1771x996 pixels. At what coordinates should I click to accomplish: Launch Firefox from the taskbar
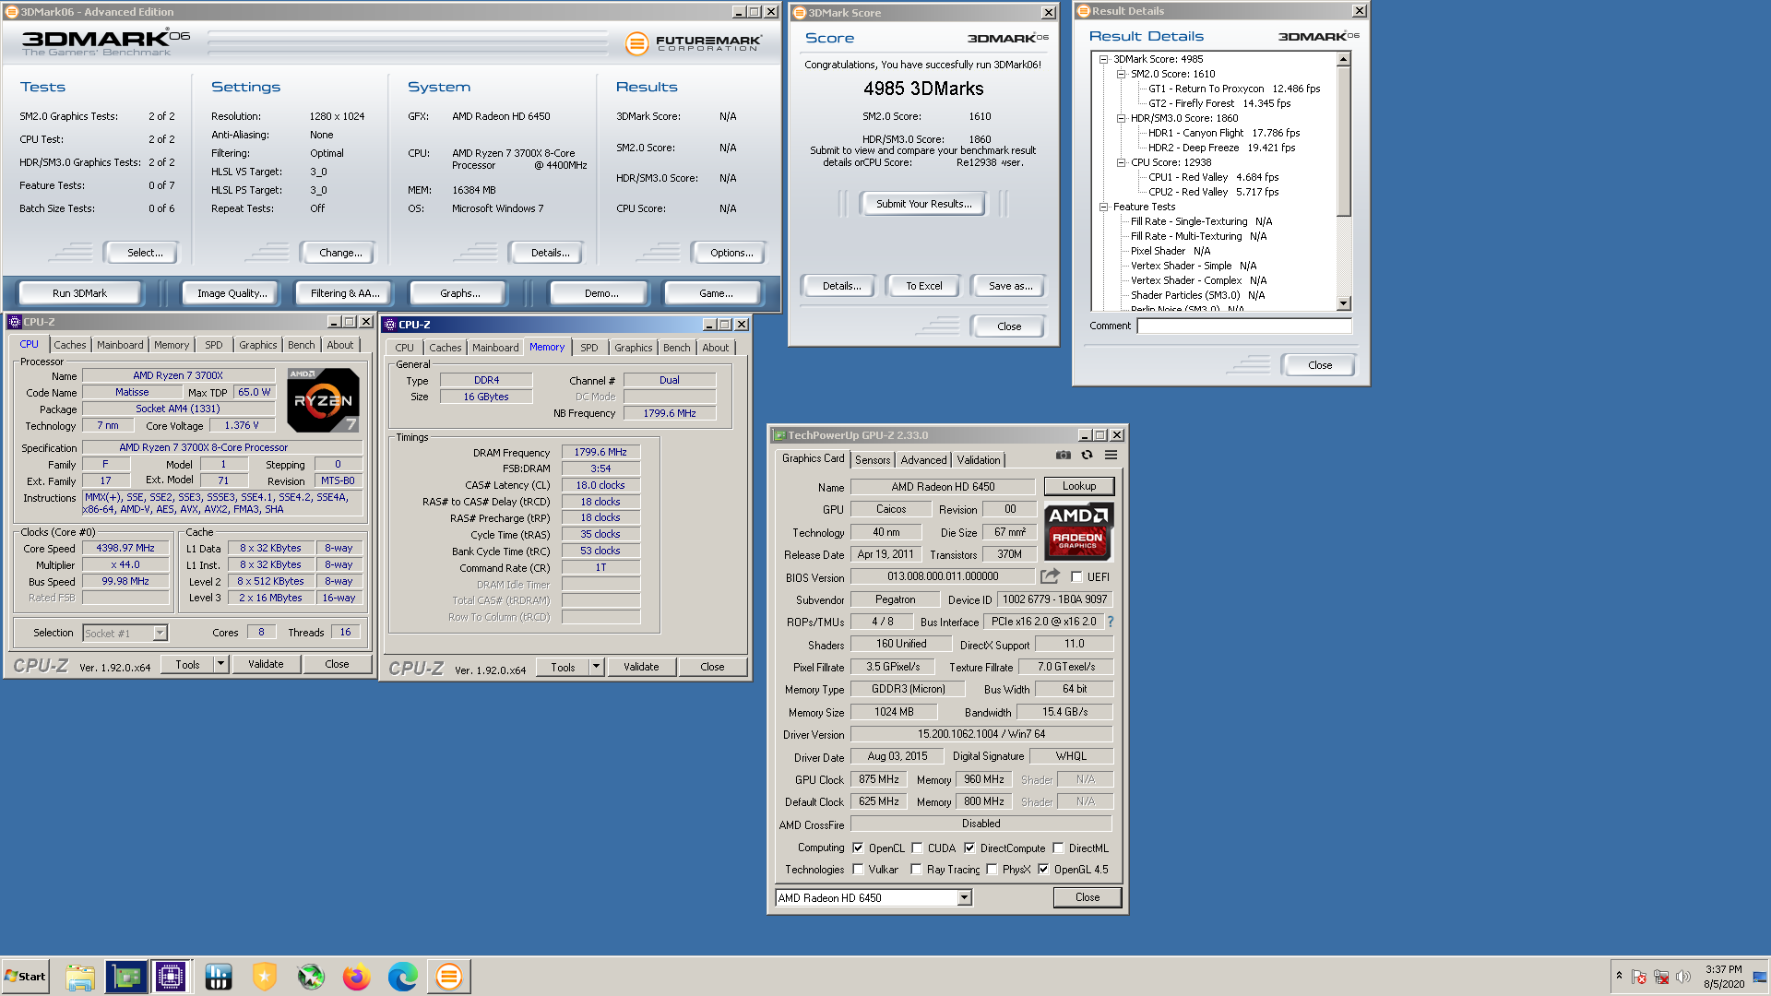coord(357,977)
